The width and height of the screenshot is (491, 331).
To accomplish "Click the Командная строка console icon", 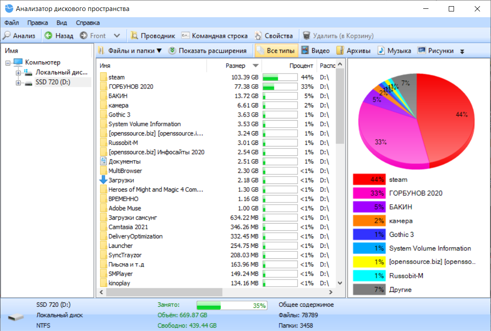I will coord(185,35).
